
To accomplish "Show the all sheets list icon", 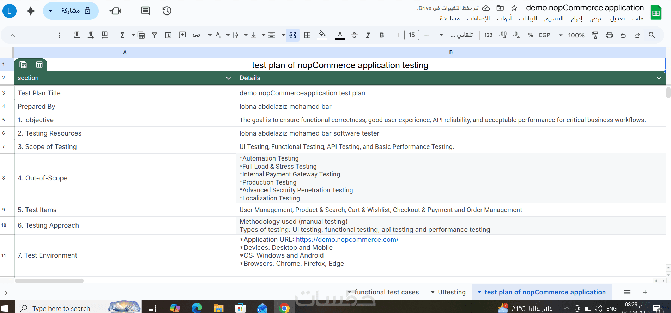I will pos(627,292).
